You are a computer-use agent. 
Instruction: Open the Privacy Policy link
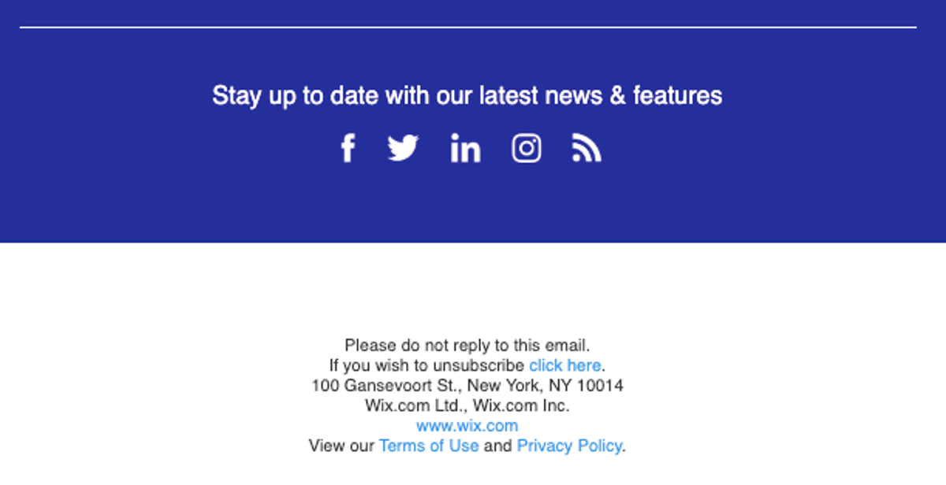pos(569,446)
